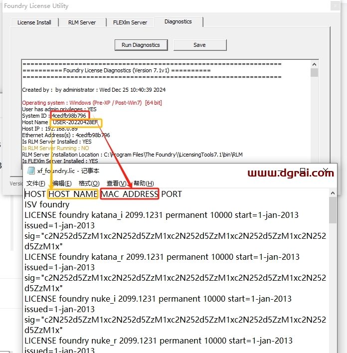Click the Notepad file icon in title bar
Image resolution: width=347 pixels, height=353 pixels.
tap(31, 171)
